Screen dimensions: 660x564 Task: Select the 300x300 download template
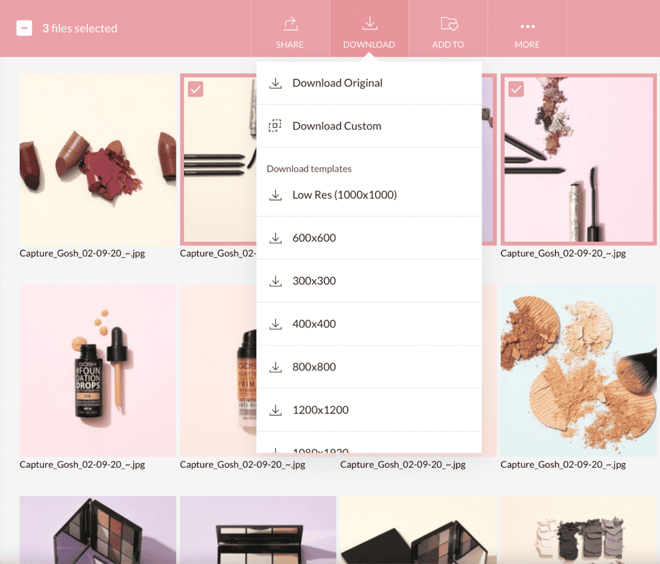[369, 281]
